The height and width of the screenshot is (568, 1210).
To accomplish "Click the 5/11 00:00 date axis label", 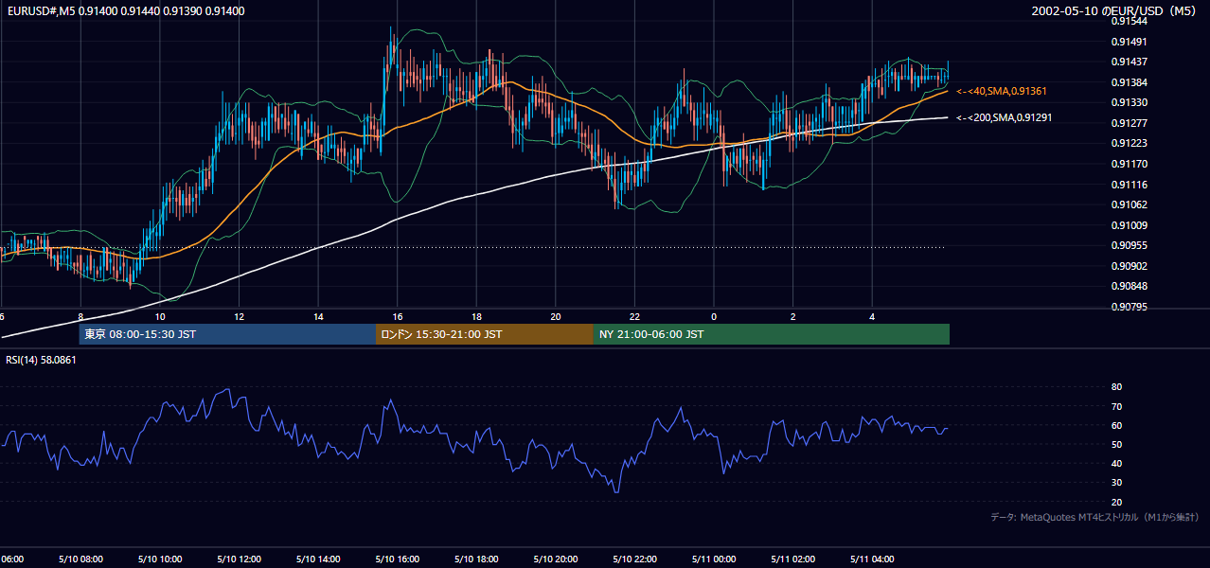I will (x=714, y=559).
